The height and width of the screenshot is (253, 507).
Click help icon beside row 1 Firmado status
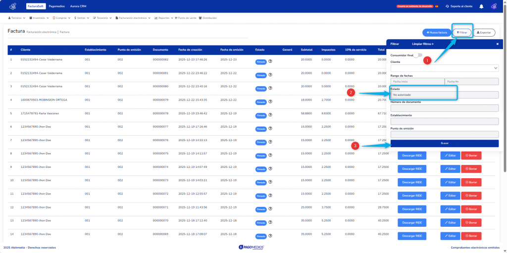(271, 61)
